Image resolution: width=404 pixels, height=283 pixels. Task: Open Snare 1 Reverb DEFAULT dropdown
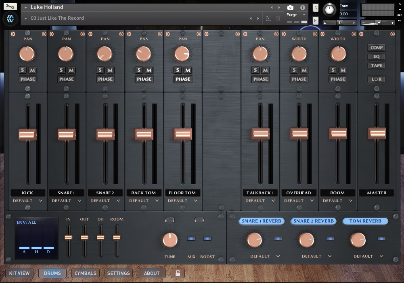pyautogui.click(x=265, y=256)
